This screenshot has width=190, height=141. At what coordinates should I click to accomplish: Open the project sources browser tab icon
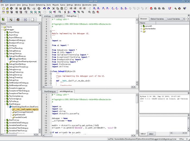(3, 20)
